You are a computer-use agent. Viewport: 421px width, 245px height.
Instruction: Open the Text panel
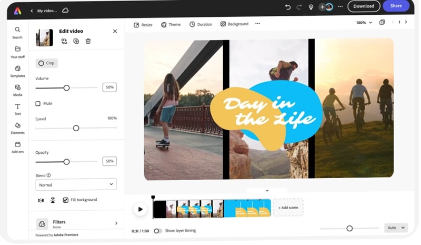17,109
